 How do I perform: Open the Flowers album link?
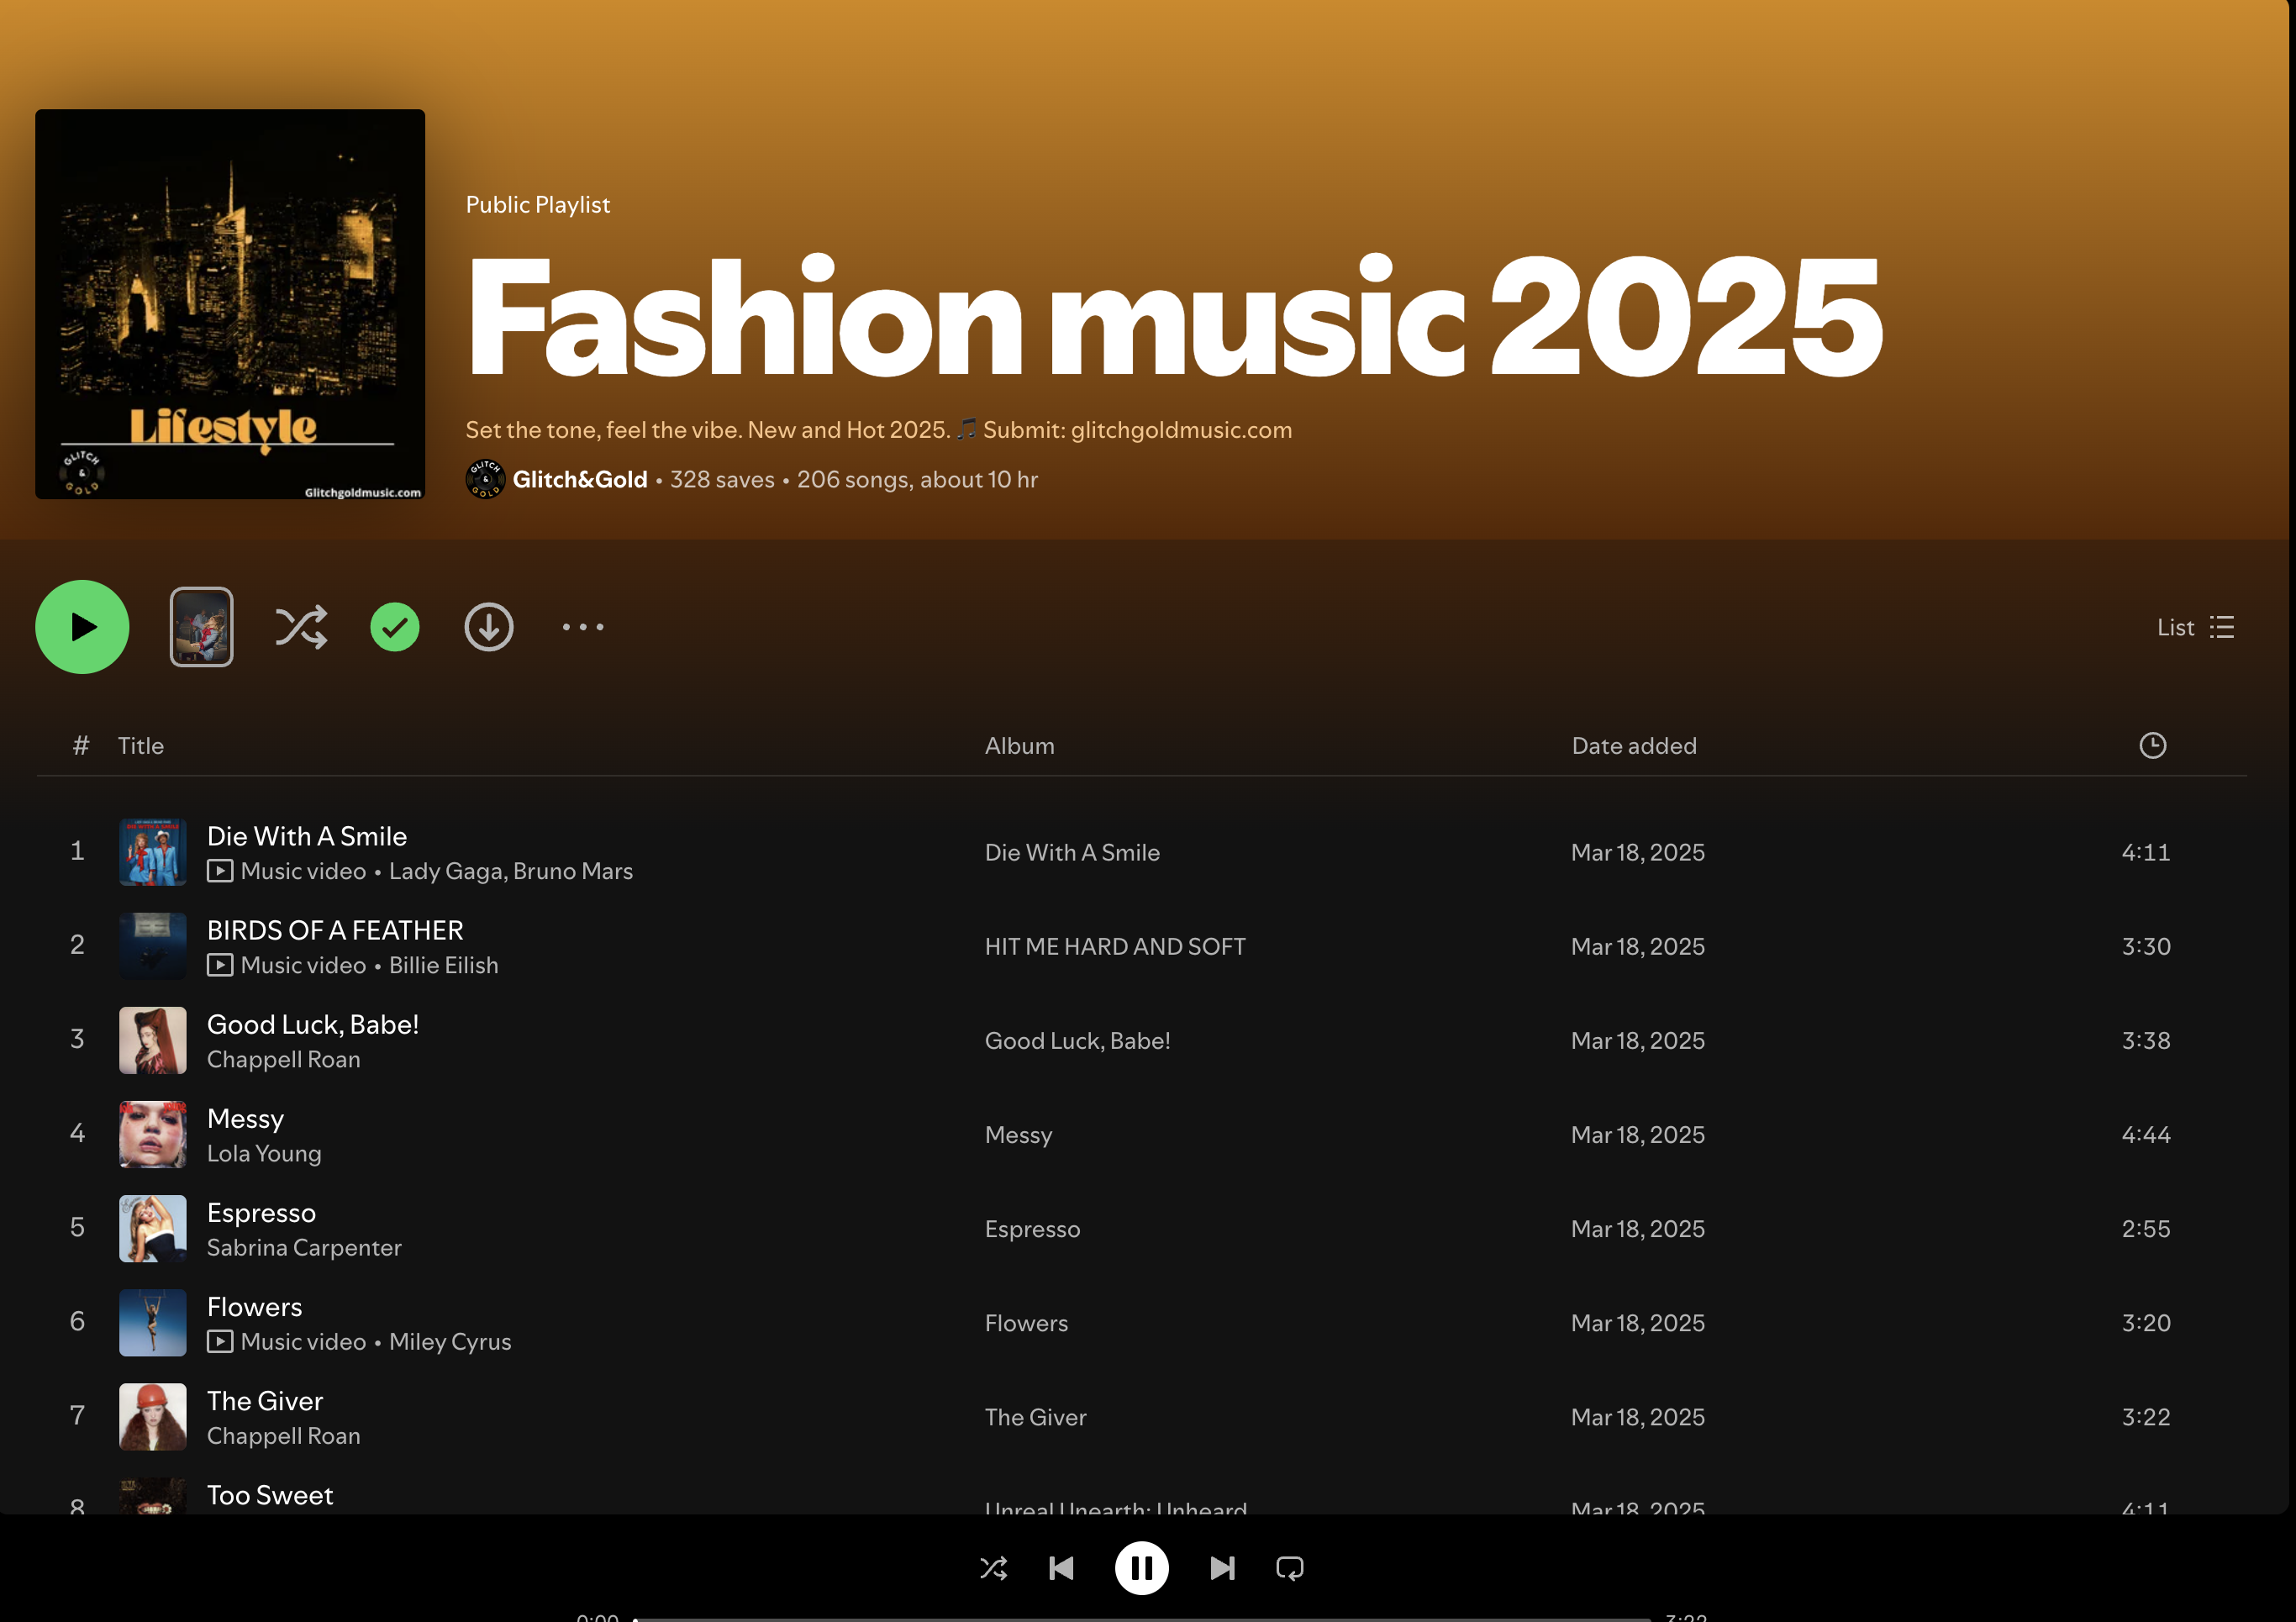(x=1026, y=1323)
